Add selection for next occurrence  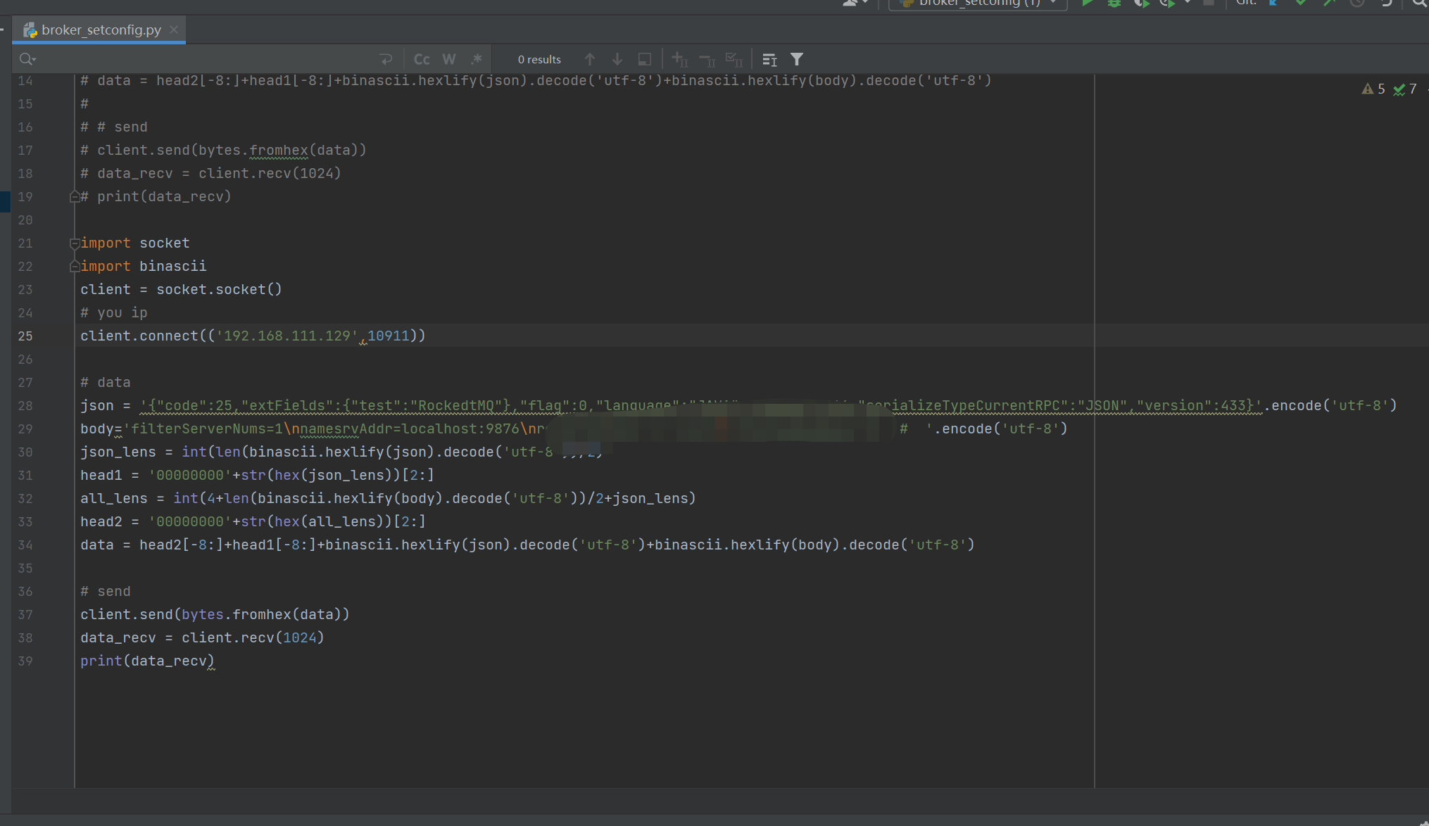[679, 59]
